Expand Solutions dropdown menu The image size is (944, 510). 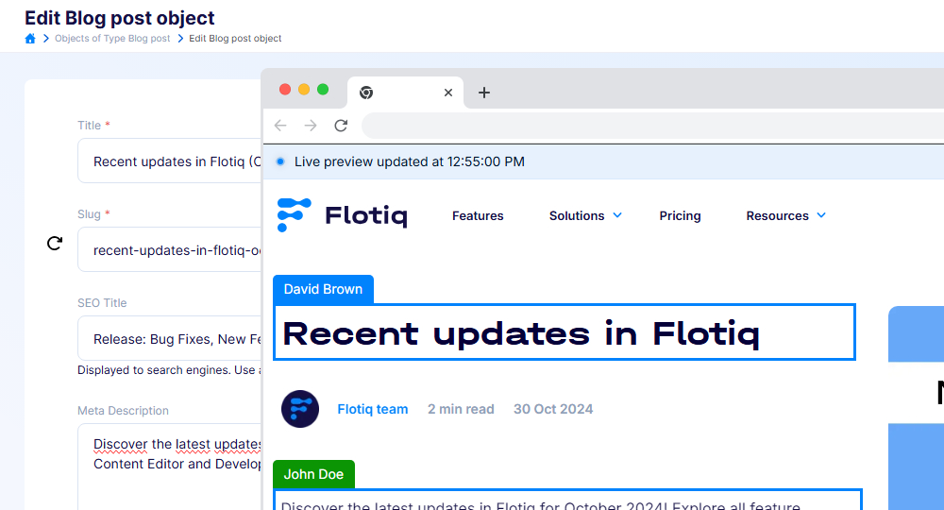[585, 215]
